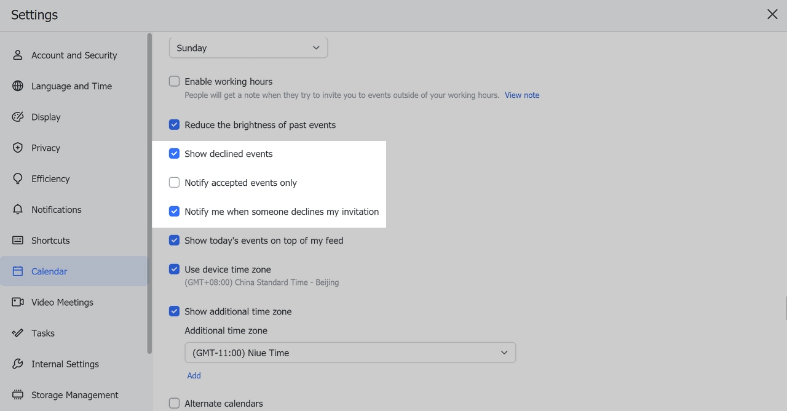The image size is (787, 411).
Task: Expand the Niue Time zone dropdown
Action: click(350, 353)
